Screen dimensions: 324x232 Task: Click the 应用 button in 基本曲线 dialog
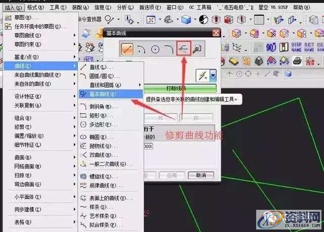coord(172,176)
